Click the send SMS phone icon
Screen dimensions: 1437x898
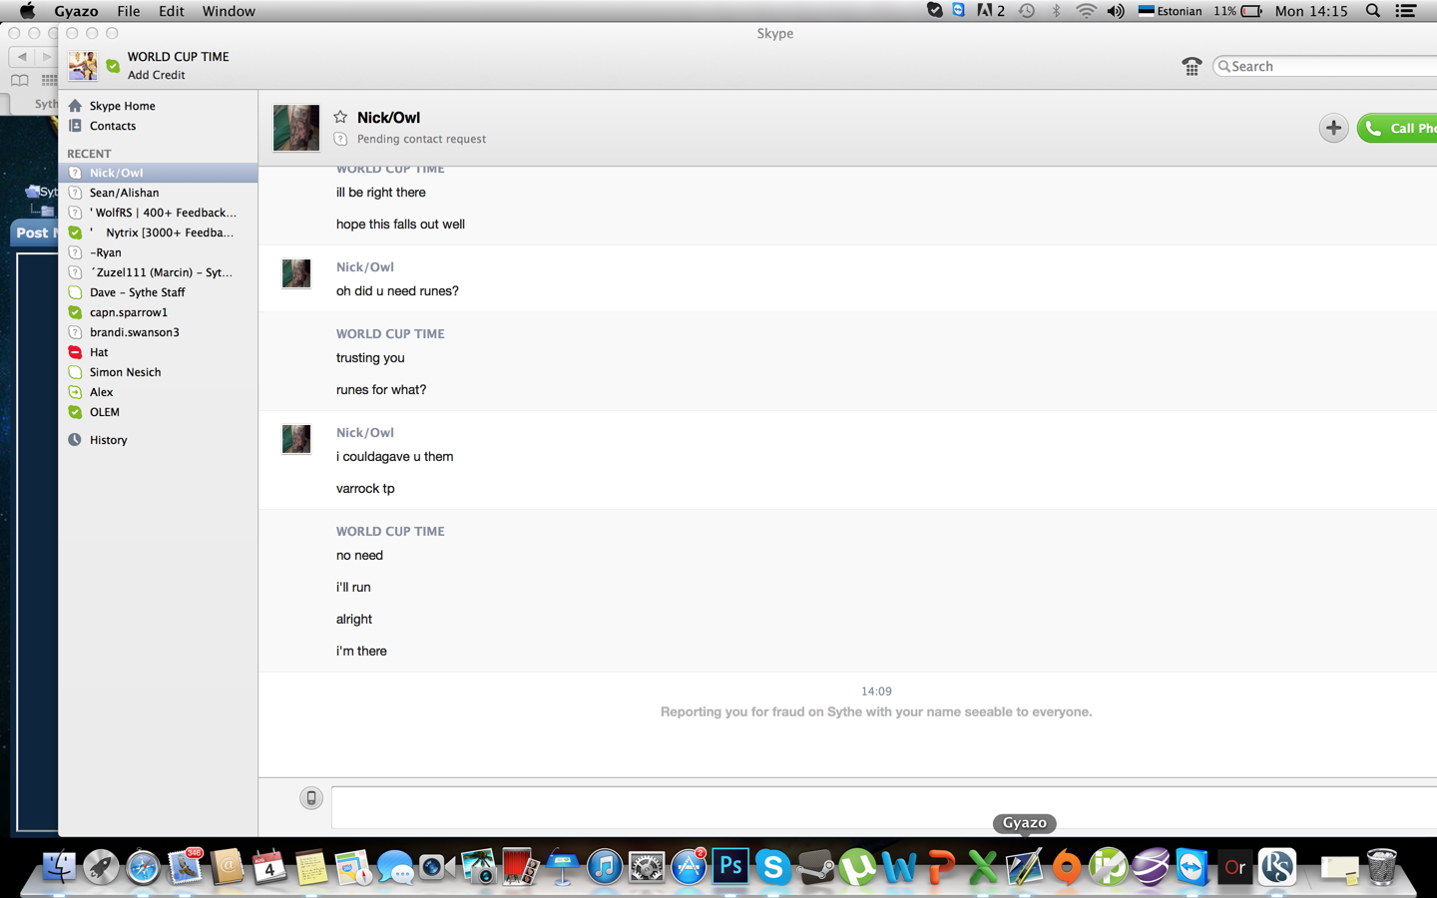[x=311, y=798]
